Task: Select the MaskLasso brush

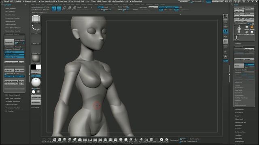Action: click(x=59, y=140)
